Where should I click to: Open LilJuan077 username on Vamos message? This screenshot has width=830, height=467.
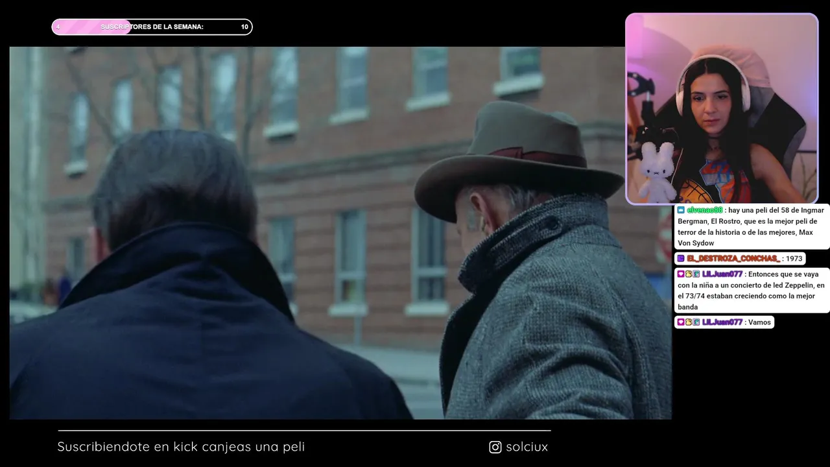722,322
